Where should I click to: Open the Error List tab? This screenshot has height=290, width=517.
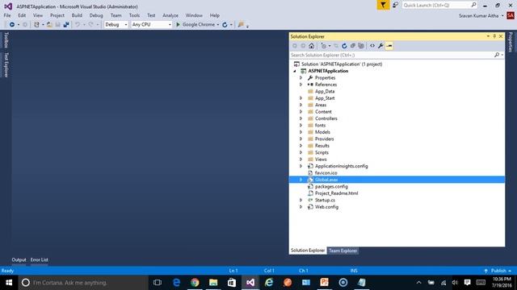[40, 259]
